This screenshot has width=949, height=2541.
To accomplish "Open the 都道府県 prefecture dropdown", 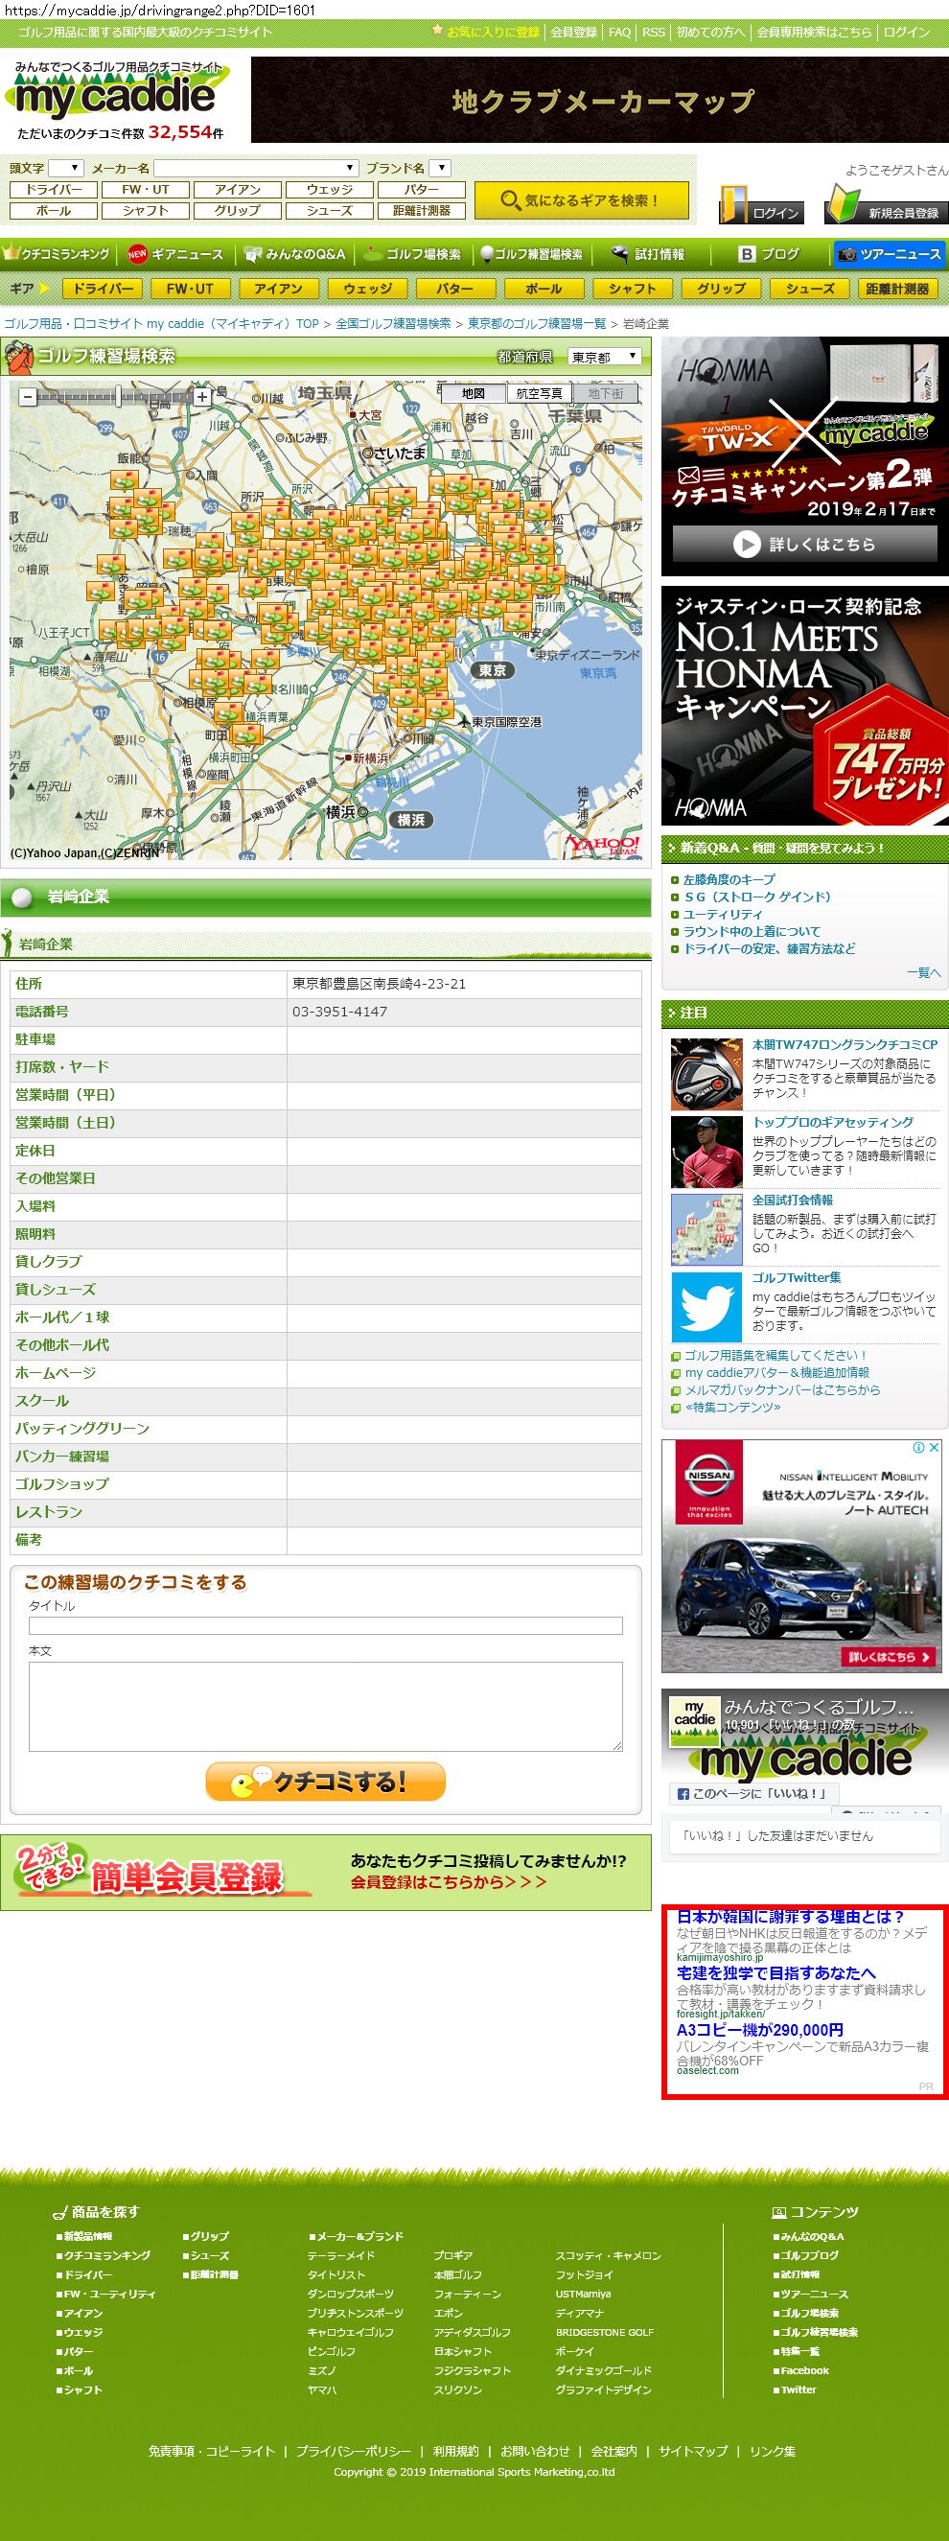I will coord(604,357).
